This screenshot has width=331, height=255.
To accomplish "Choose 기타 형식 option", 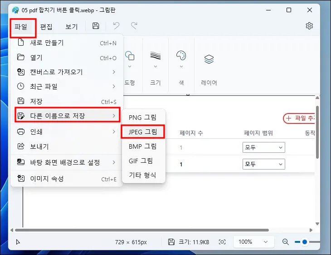I will 143,175.
